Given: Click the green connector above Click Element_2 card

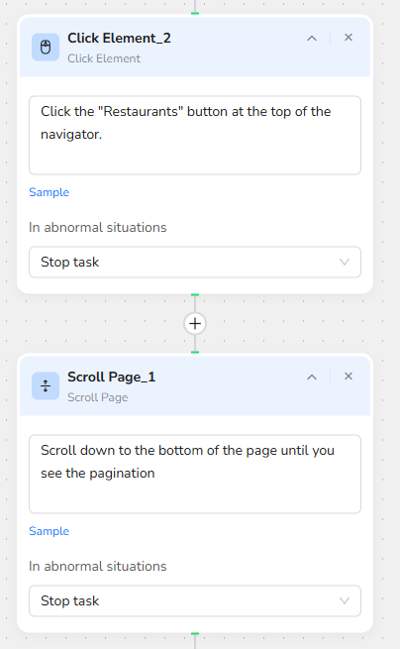Looking at the screenshot, I should click(x=195, y=13).
